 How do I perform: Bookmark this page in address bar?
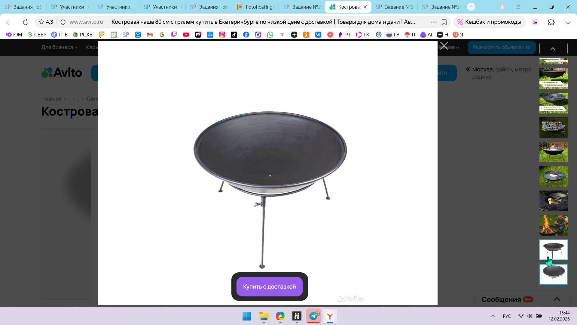(x=444, y=22)
